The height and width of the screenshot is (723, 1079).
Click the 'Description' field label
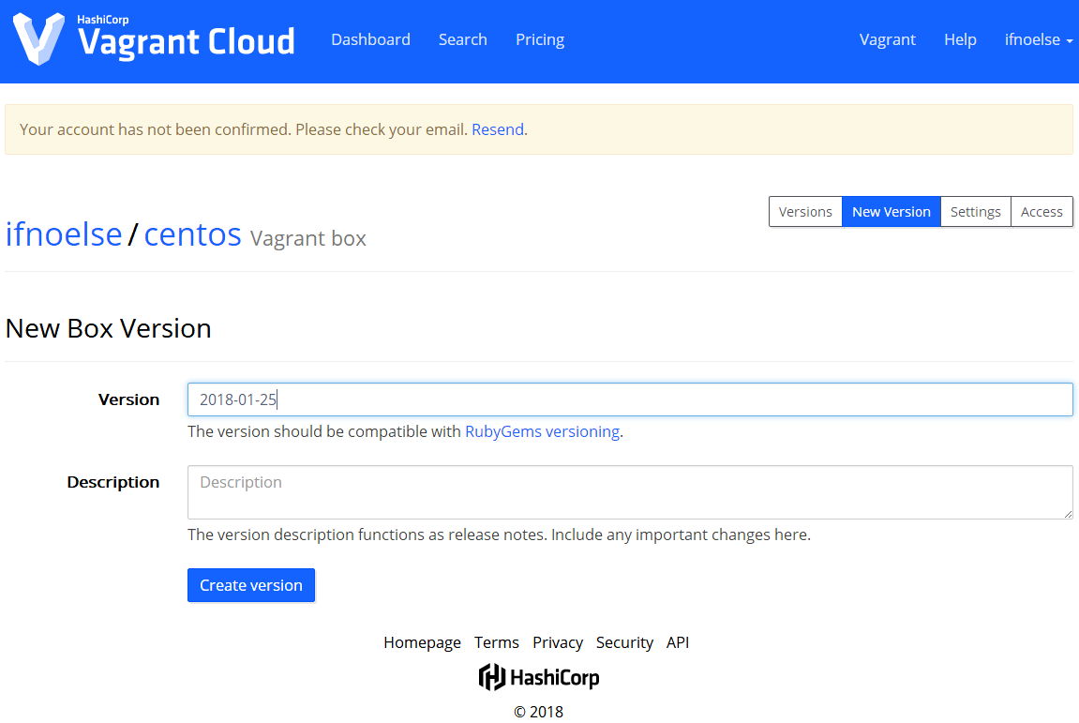tap(112, 482)
